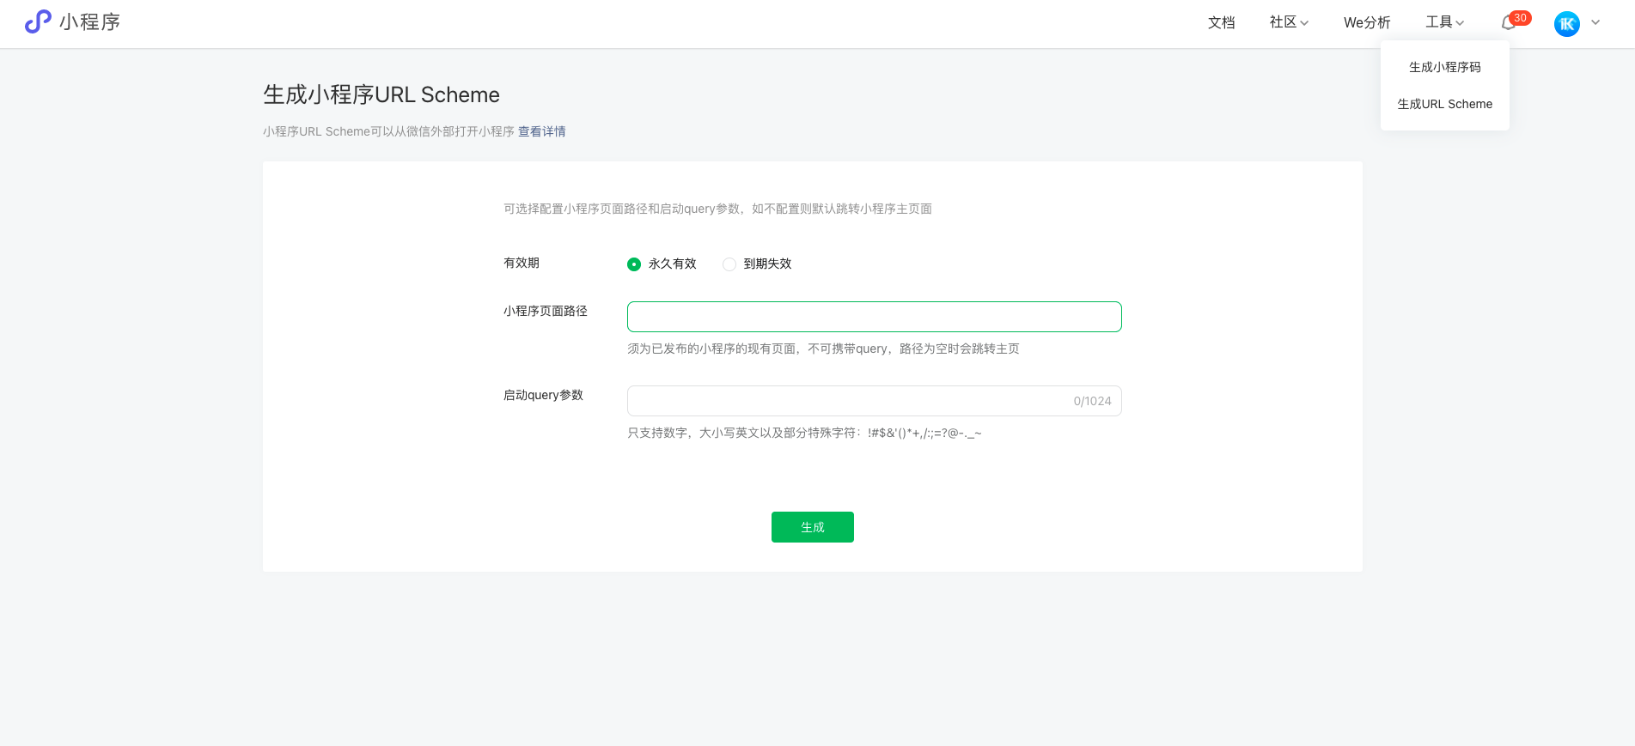Viewport: 1635px width, 746px height.
Task: Select 生成URL Scheme menu entry
Action: click(x=1444, y=104)
